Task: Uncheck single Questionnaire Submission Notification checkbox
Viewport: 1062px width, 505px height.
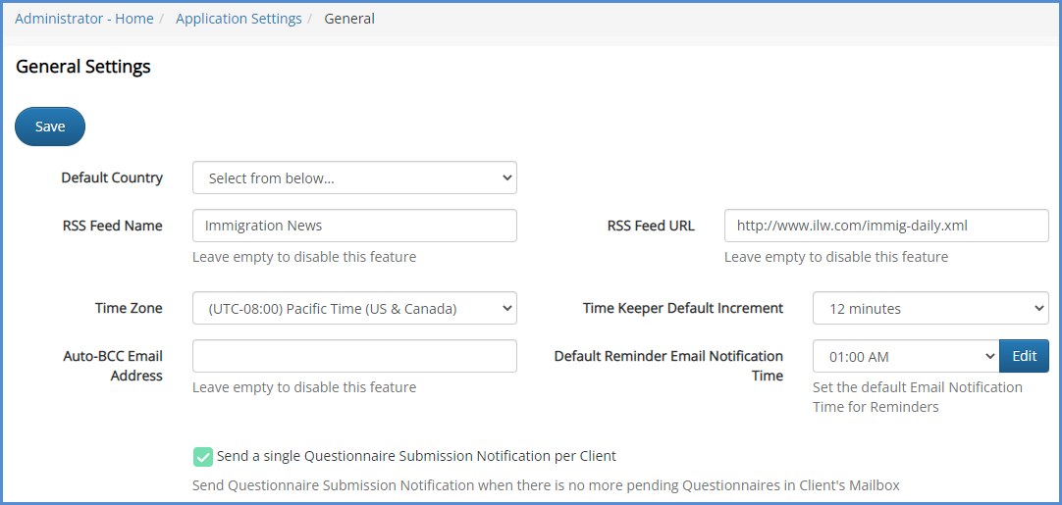Action: (203, 456)
